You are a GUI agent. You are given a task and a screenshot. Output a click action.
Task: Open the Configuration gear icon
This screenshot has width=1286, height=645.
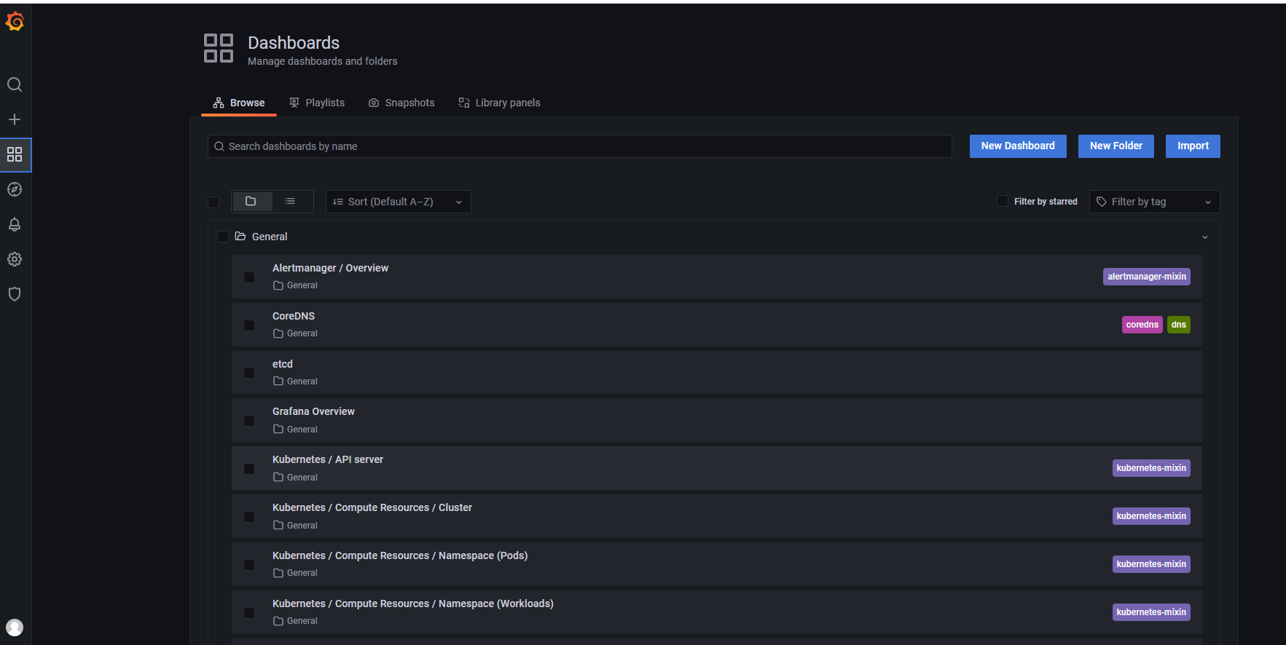point(15,259)
